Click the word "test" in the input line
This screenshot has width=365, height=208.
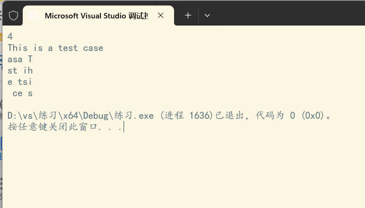coord(68,48)
